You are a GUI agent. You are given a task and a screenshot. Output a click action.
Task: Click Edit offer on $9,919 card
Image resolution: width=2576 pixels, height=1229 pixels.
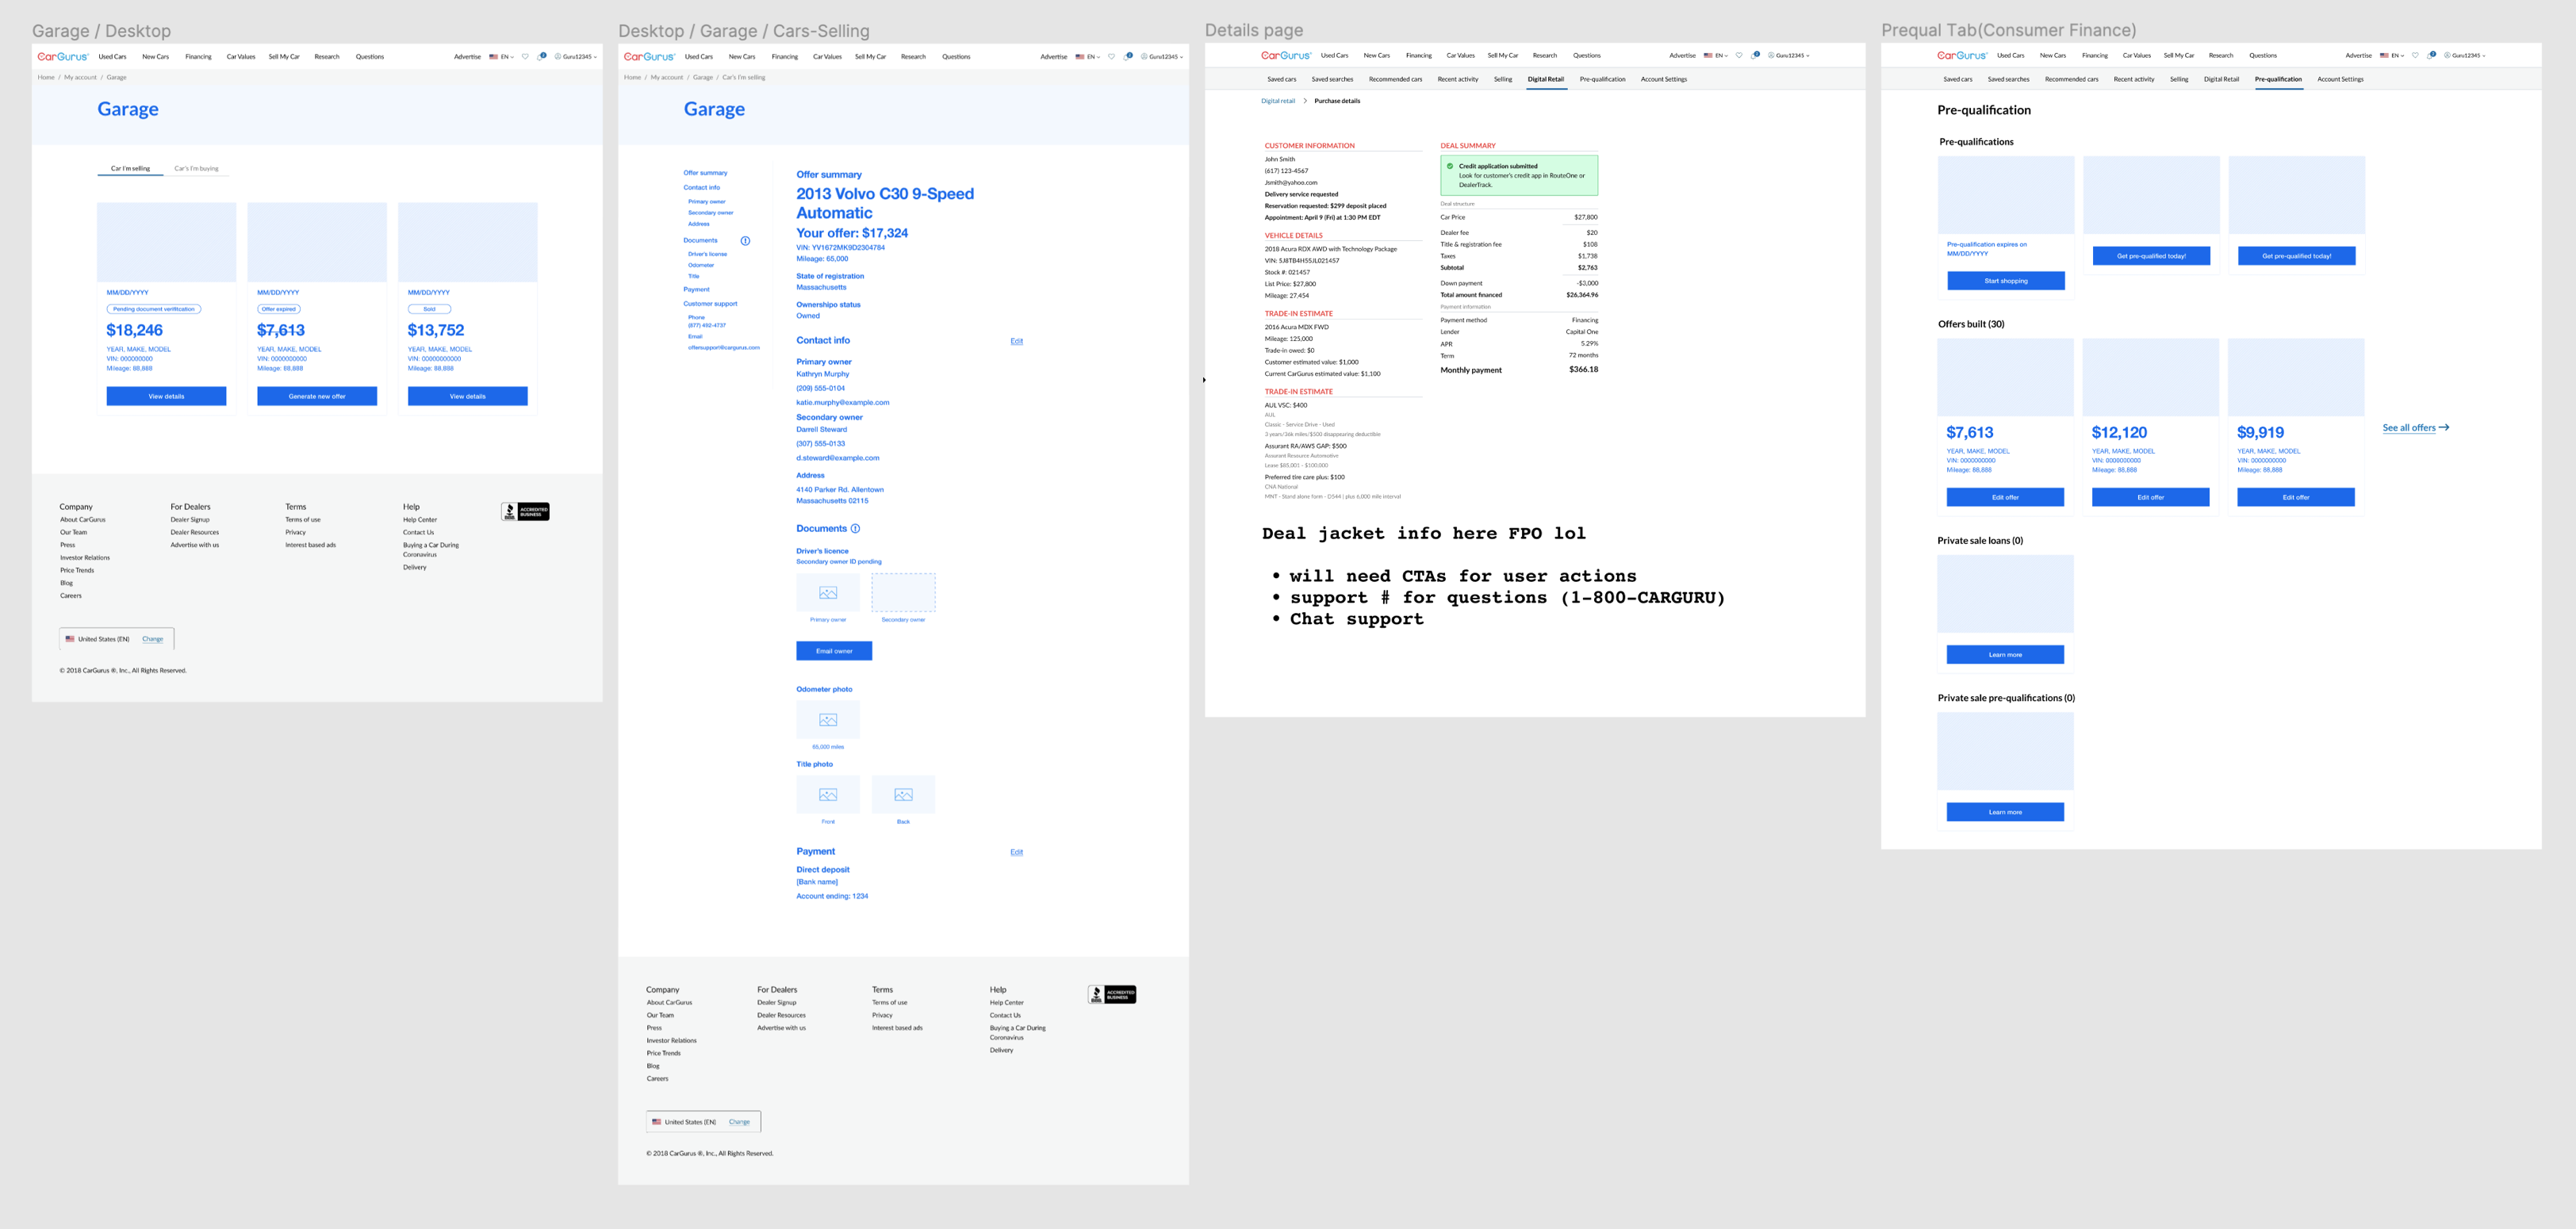[2296, 497]
